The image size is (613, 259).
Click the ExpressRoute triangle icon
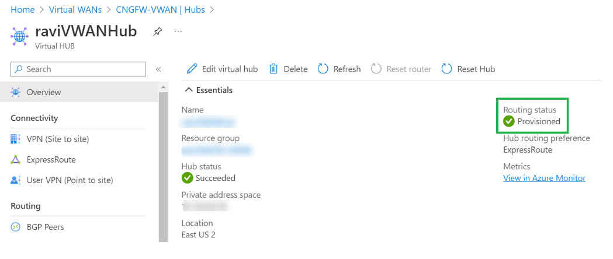click(x=16, y=159)
